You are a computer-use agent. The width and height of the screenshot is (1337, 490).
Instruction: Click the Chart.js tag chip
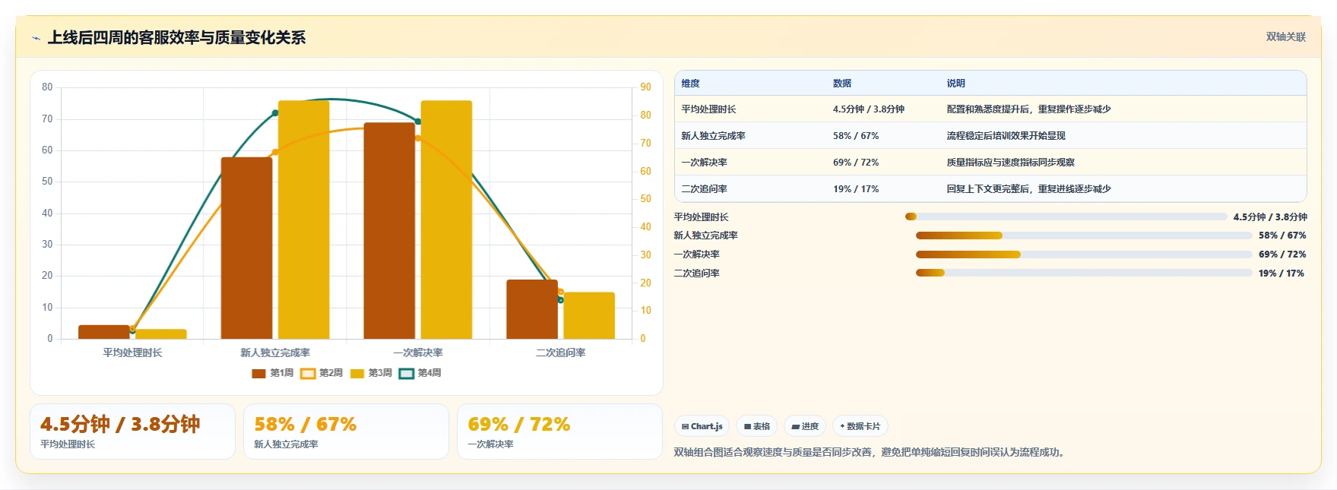pyautogui.click(x=702, y=426)
